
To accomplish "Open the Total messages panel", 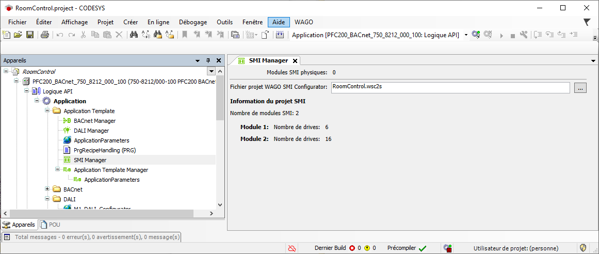I will pos(92,237).
